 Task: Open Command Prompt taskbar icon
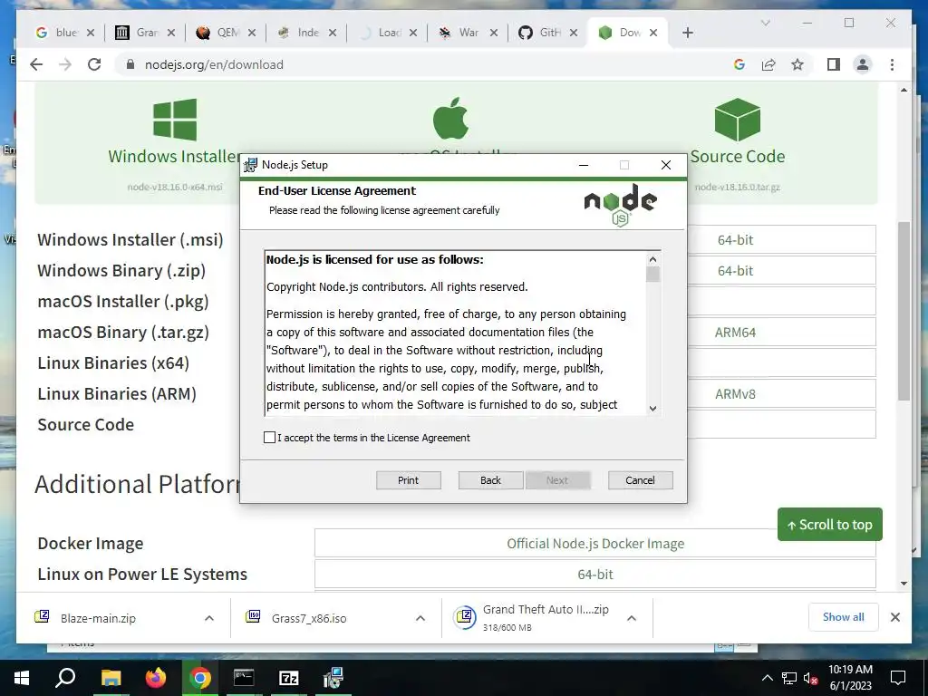244,678
